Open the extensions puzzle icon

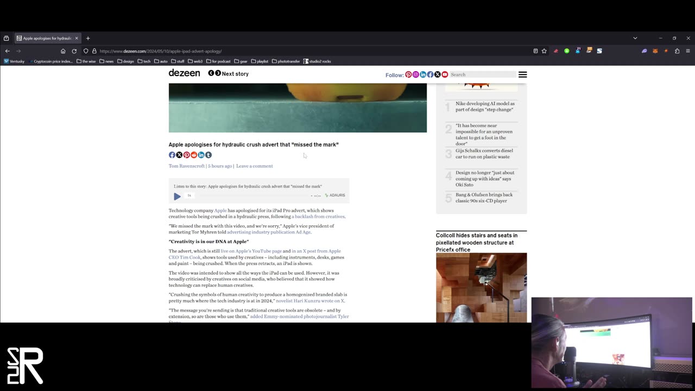click(677, 51)
